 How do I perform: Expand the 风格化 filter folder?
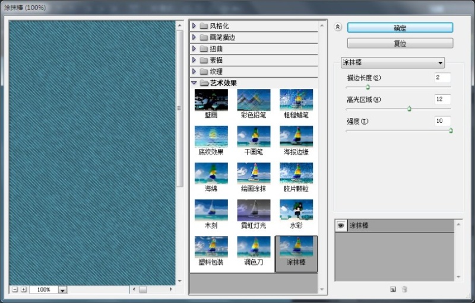click(194, 26)
